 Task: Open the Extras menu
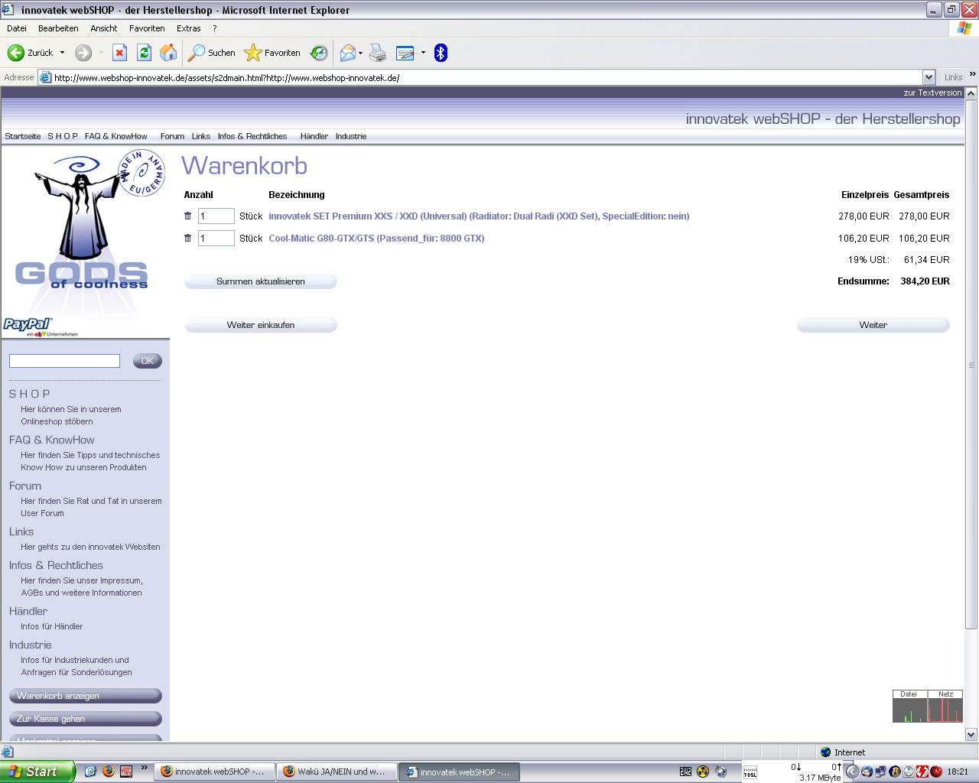pos(189,28)
